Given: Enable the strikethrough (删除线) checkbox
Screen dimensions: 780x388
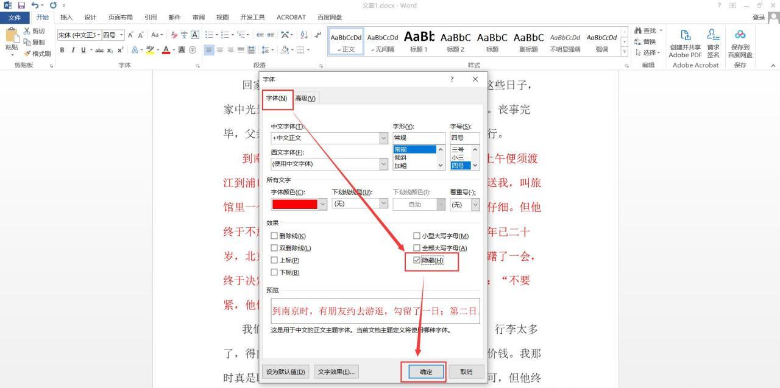Looking at the screenshot, I should coord(274,236).
